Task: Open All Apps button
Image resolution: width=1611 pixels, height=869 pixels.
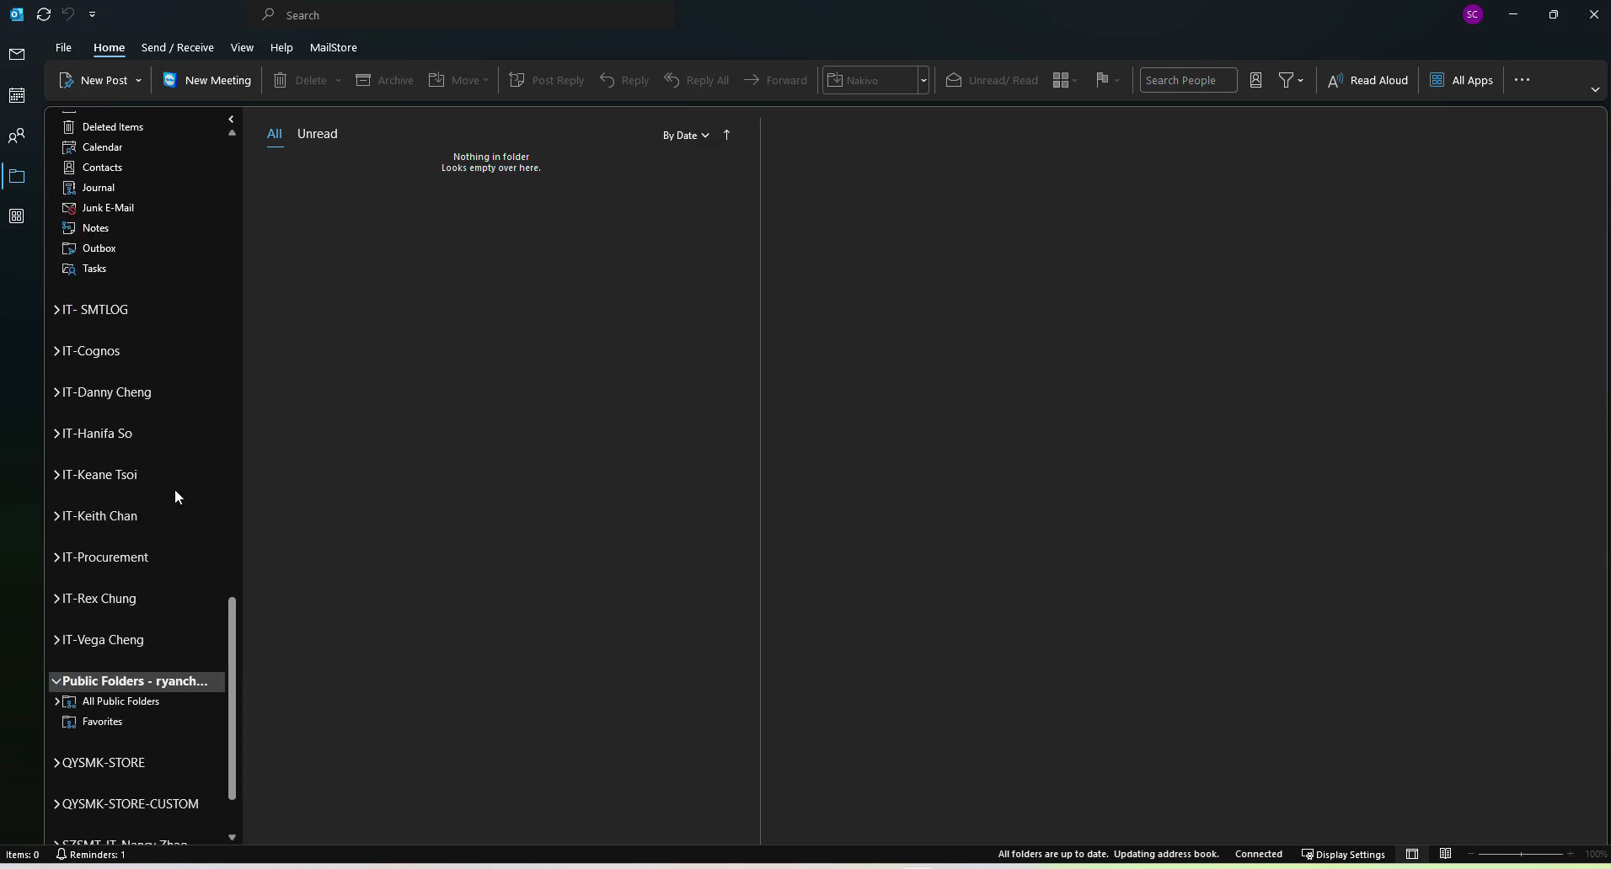Action: point(1462,80)
